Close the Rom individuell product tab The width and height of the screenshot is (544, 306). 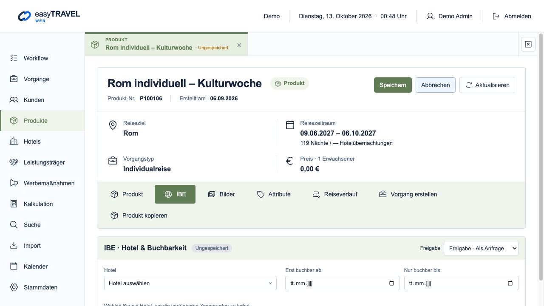click(x=239, y=45)
